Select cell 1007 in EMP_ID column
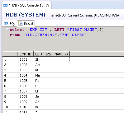 (26, 91)
